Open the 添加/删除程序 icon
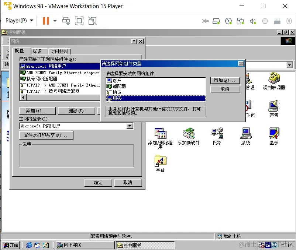Viewport: 296px width, 250px height. tap(160, 138)
